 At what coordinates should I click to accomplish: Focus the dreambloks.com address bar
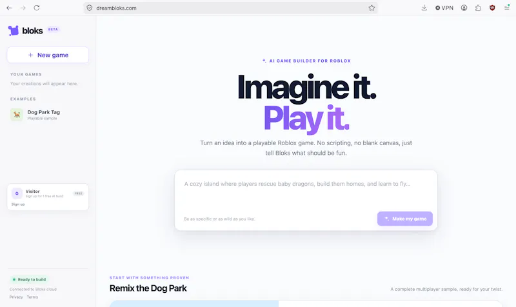pos(230,8)
